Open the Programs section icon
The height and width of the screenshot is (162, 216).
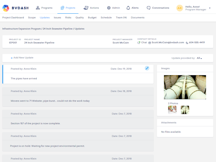(x=38, y=8)
